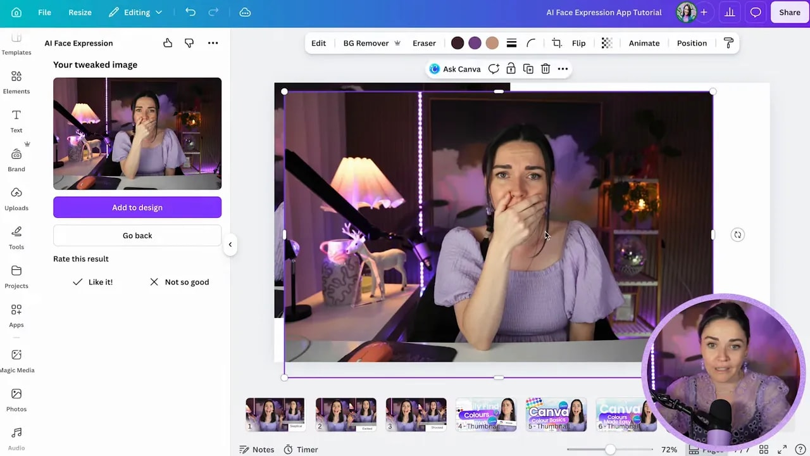Image resolution: width=810 pixels, height=456 pixels.
Task: Click the copy style paint roller icon
Action: (x=728, y=43)
